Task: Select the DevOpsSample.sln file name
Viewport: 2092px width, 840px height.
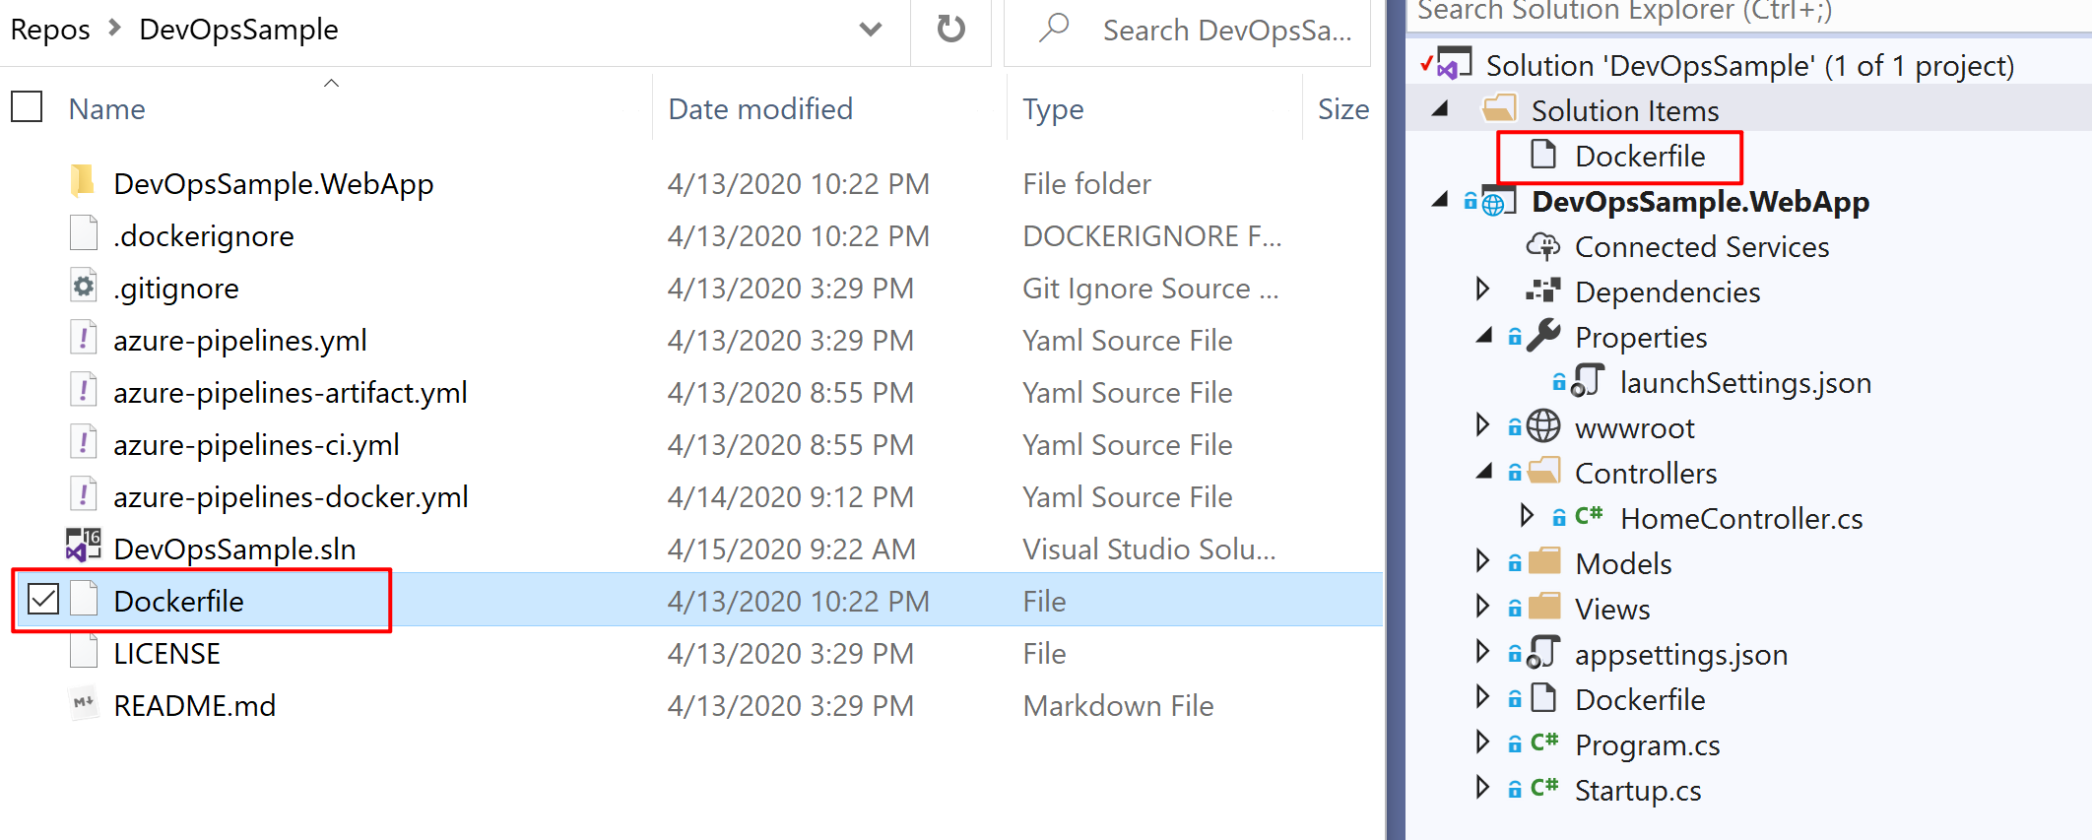Action: click(x=234, y=549)
